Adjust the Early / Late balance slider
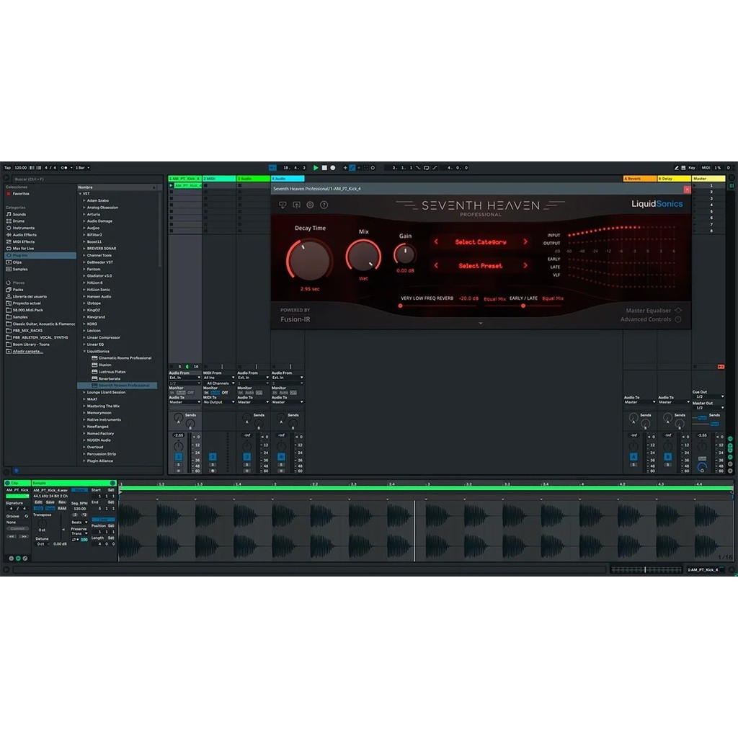Image resolution: width=738 pixels, height=738 pixels. point(523,306)
